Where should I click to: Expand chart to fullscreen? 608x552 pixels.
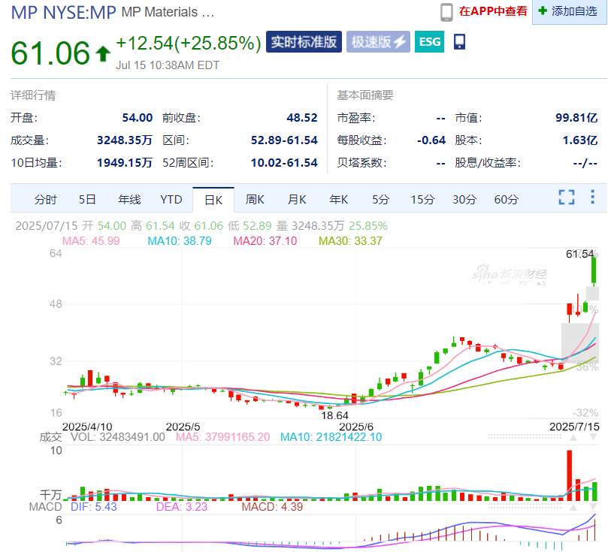coord(567,198)
